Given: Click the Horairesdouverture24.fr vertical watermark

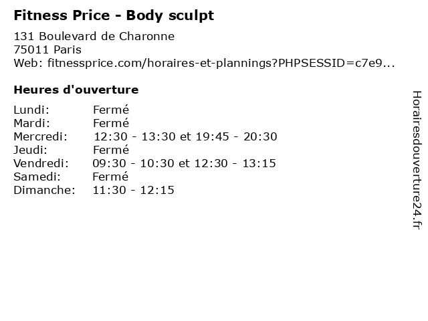Looking at the screenshot, I should [x=416, y=160].
